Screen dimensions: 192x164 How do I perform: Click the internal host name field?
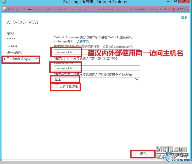97,68
